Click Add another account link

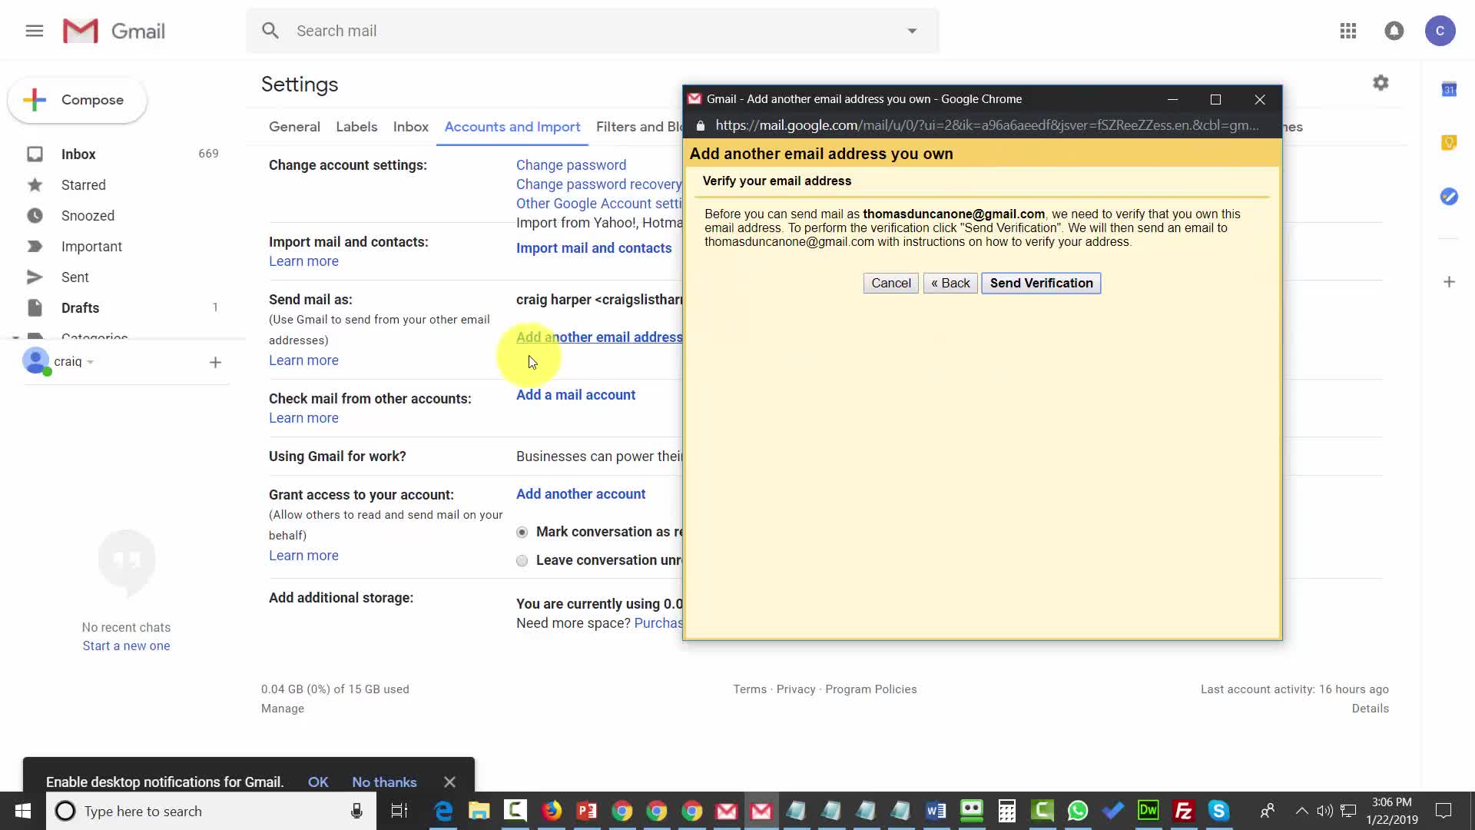581,494
